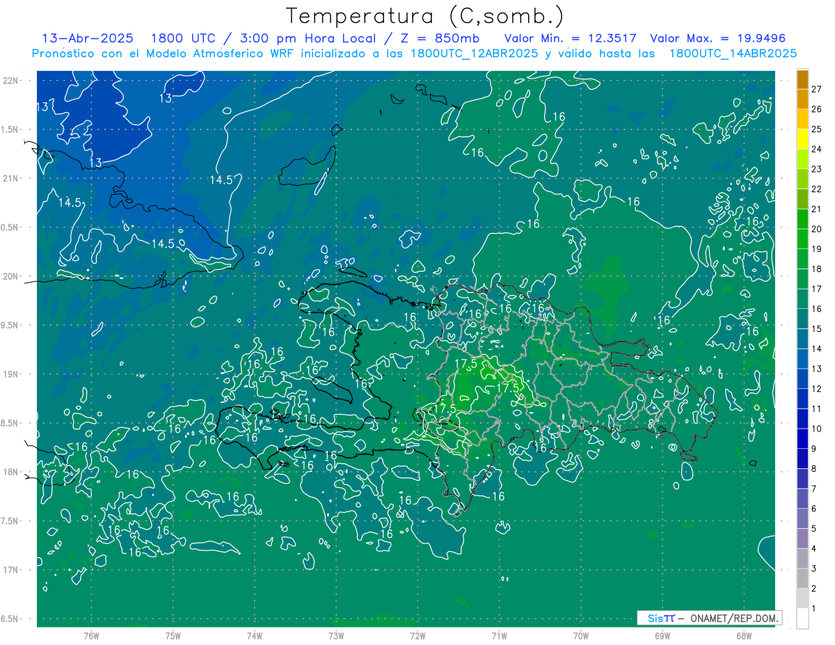Select the date text "13-Abr-2025"
The width and height of the screenshot is (835, 645).
click(88, 38)
